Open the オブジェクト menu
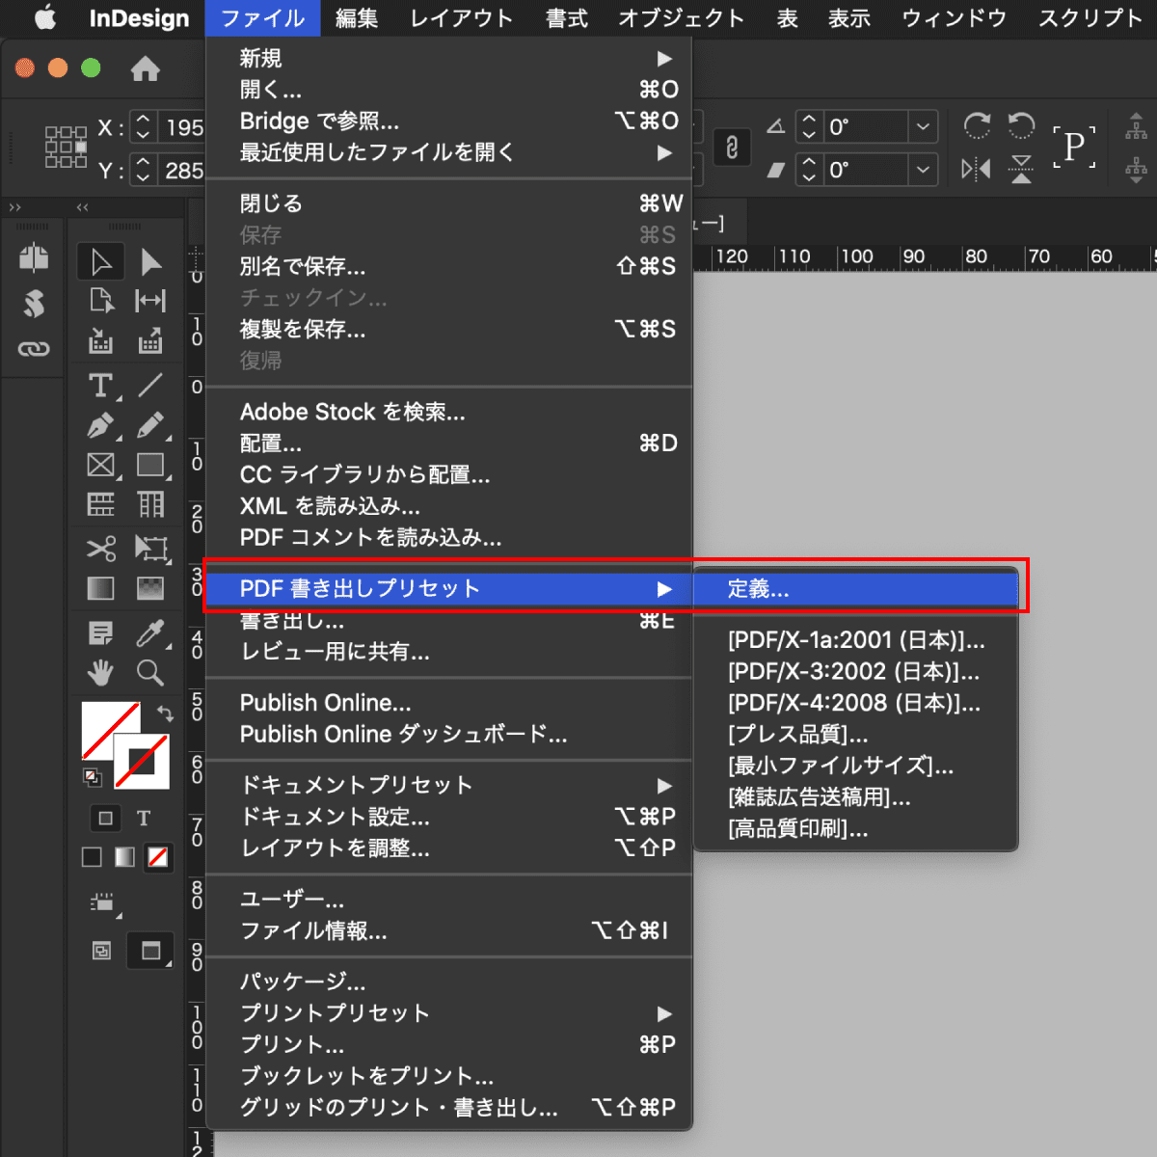This screenshot has height=1157, width=1157. [x=681, y=18]
